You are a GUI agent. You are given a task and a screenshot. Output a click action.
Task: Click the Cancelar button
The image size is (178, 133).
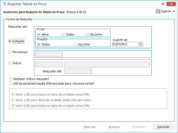point(163,127)
